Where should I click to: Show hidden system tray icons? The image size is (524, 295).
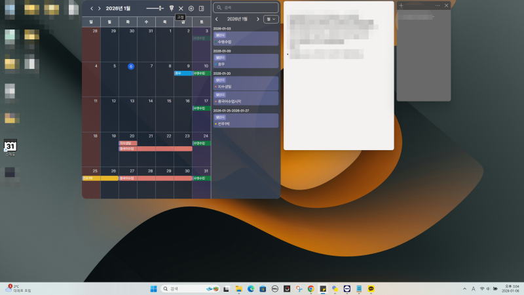pos(464,288)
